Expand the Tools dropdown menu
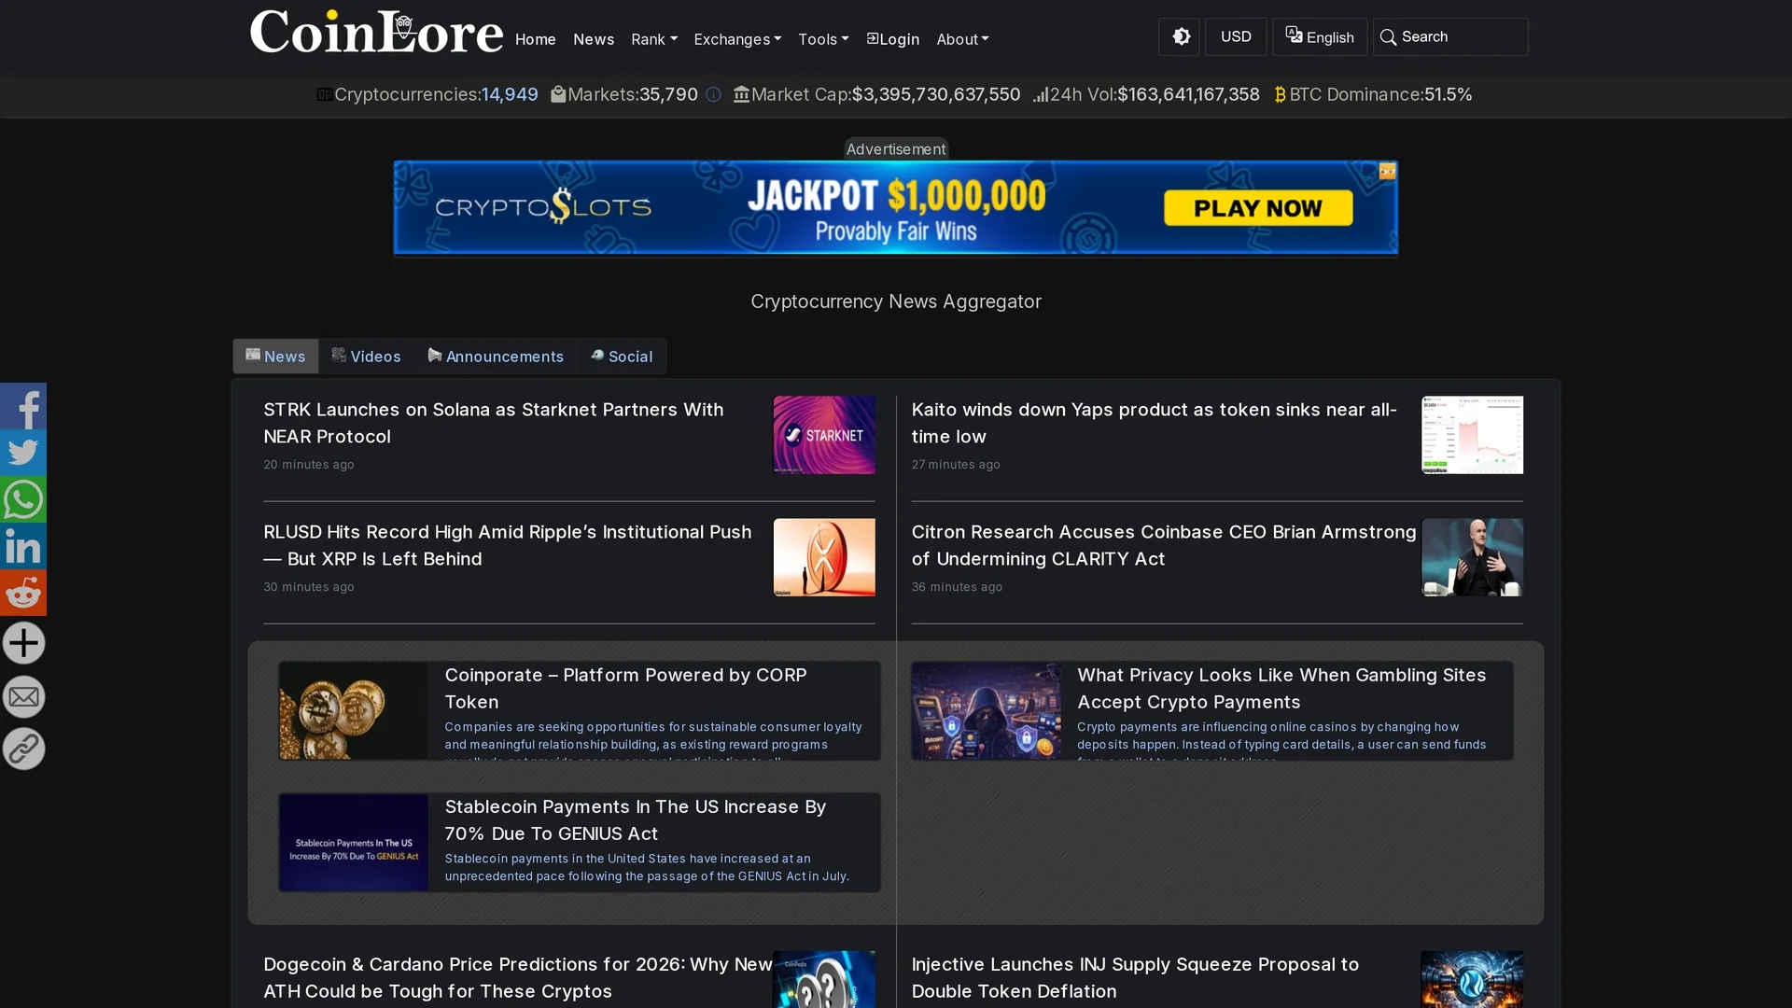The height and width of the screenshot is (1008, 1792). (x=823, y=39)
